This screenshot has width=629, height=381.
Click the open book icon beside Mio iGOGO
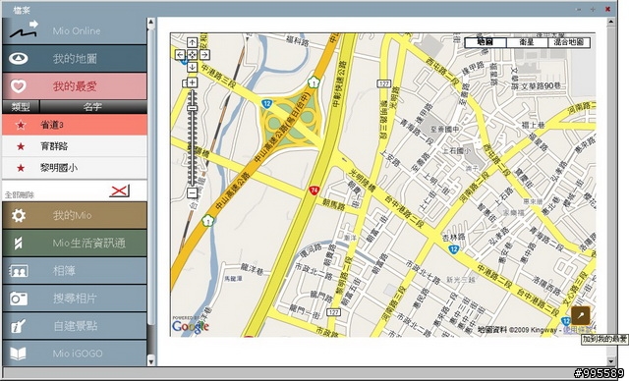(18, 354)
